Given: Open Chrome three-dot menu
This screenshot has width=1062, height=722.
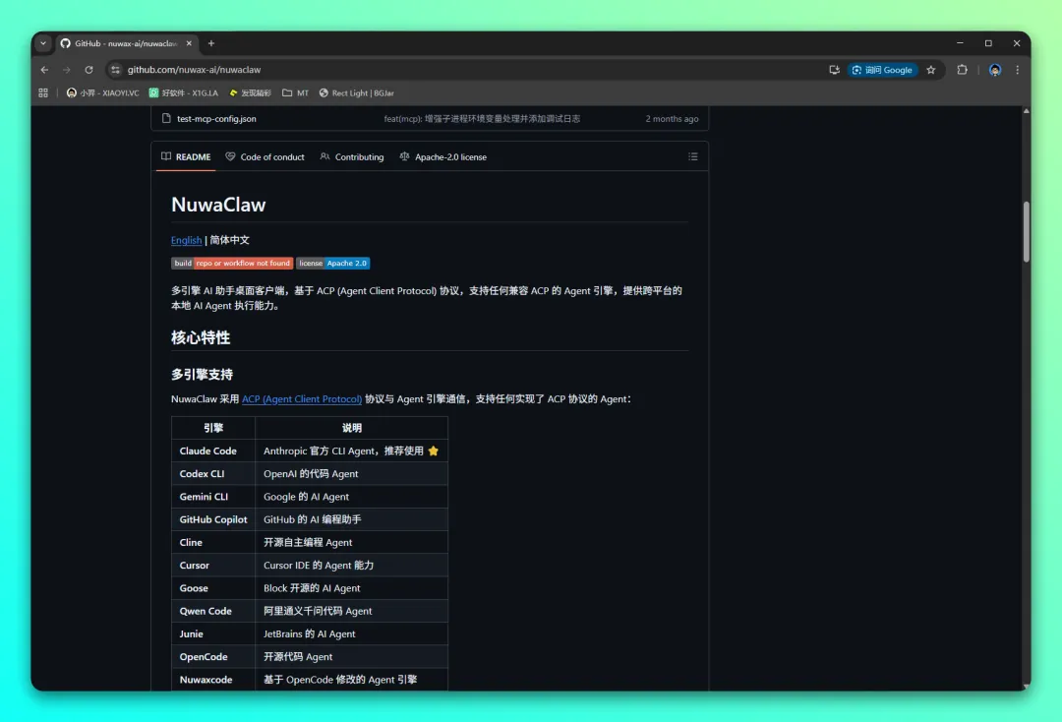Looking at the screenshot, I should 1018,70.
